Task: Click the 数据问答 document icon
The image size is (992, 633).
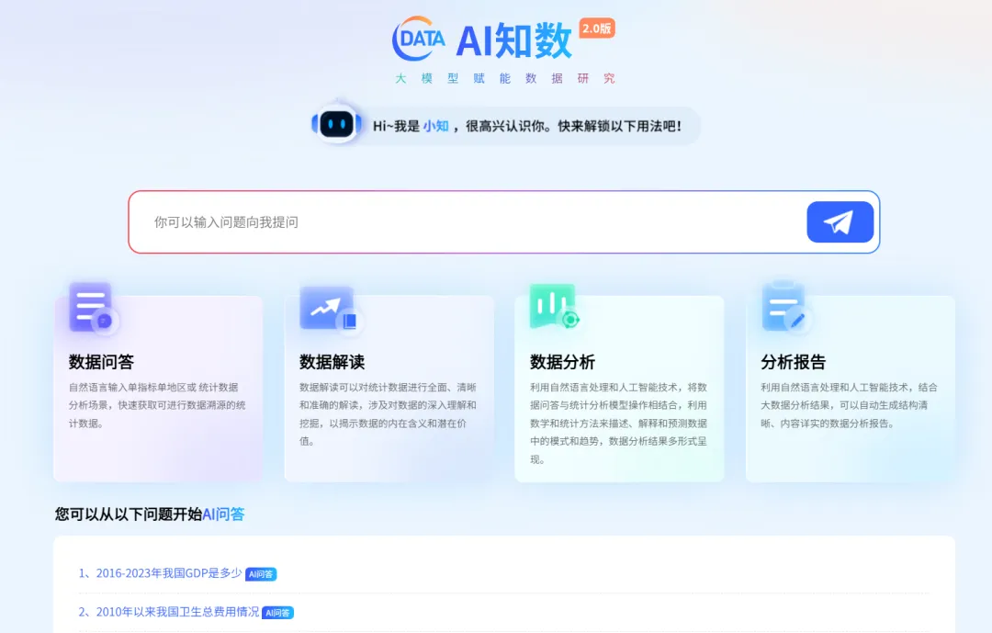Action: tap(93, 307)
